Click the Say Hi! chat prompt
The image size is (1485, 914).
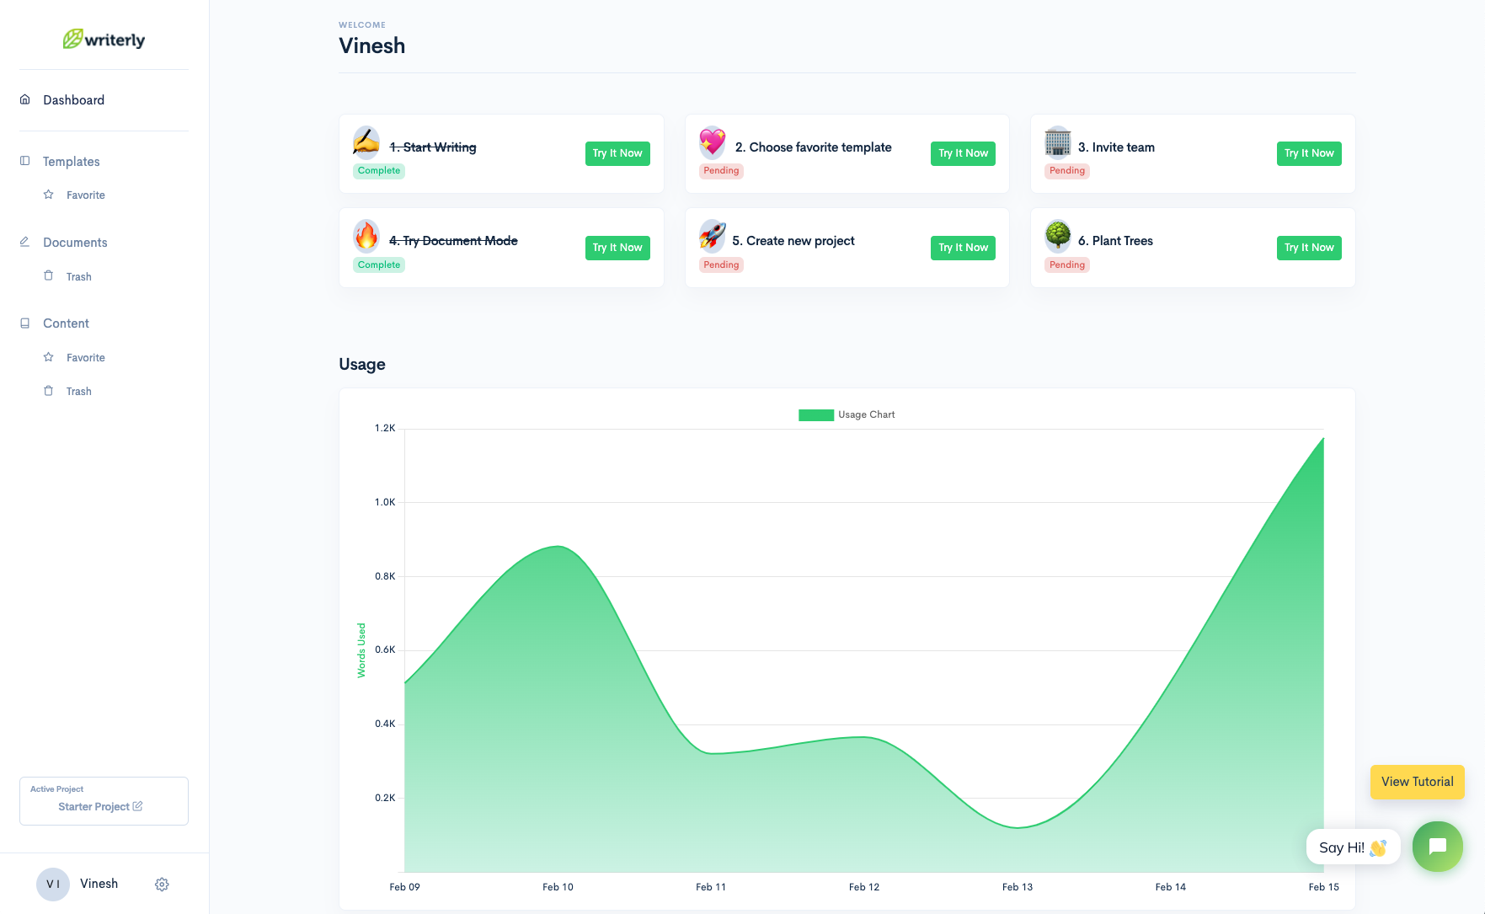(1352, 847)
